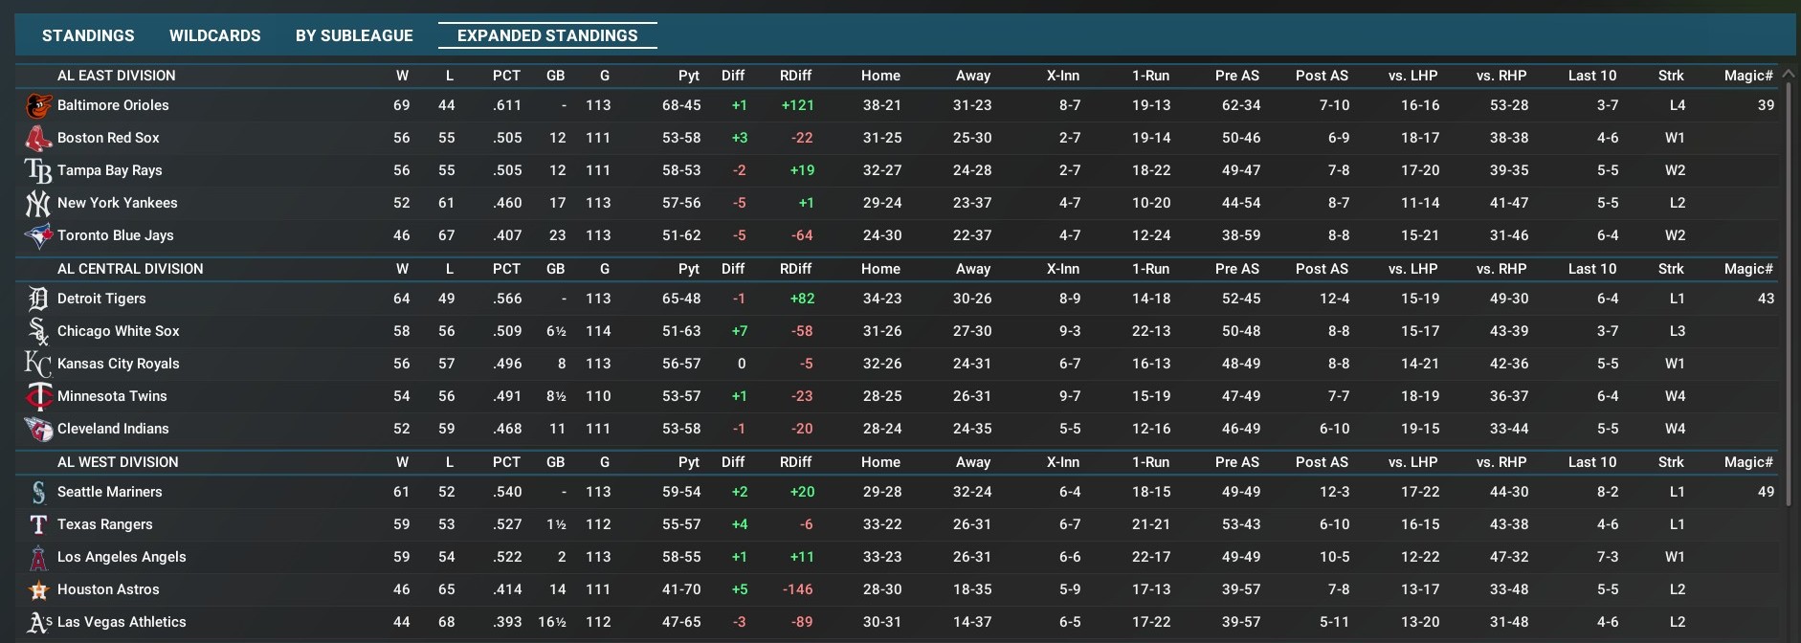Click the Detroit Tigers logo icon
Viewport: 1801px width, 643px height.
(x=38, y=299)
